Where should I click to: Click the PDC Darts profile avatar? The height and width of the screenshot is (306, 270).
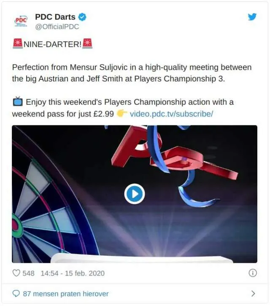tap(21, 21)
